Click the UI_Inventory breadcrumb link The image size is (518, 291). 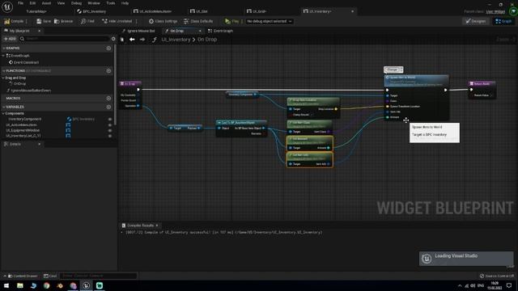176,40
